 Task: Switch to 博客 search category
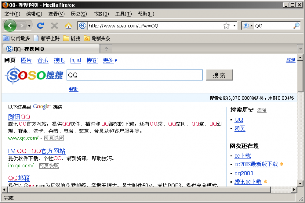(92, 60)
